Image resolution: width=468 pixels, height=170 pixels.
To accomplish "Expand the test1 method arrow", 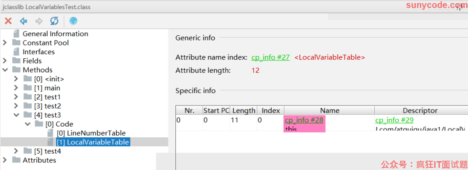I will click(x=16, y=97).
